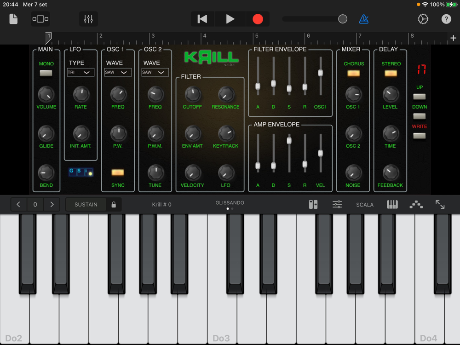This screenshot has width=460, height=345.
Task: Open the track controls mixer icon
Action: [88, 19]
